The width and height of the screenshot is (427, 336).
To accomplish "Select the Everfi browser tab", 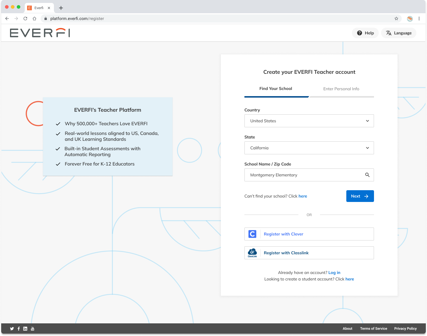I will [x=39, y=8].
